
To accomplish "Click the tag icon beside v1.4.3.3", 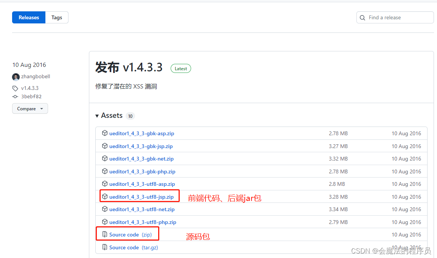I will [16, 88].
